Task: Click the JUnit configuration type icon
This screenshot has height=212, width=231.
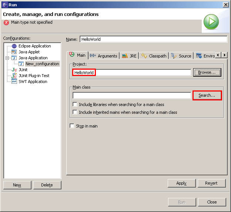Action: [x=14, y=70]
